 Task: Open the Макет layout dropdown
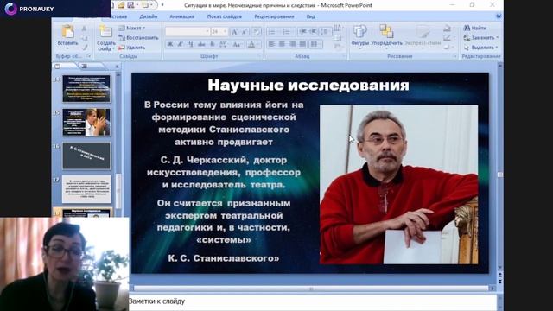132,28
